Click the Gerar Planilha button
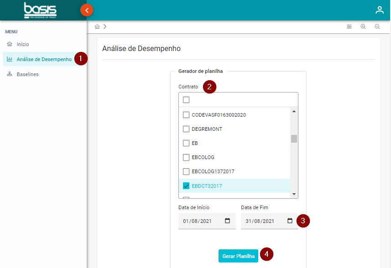 point(238,256)
